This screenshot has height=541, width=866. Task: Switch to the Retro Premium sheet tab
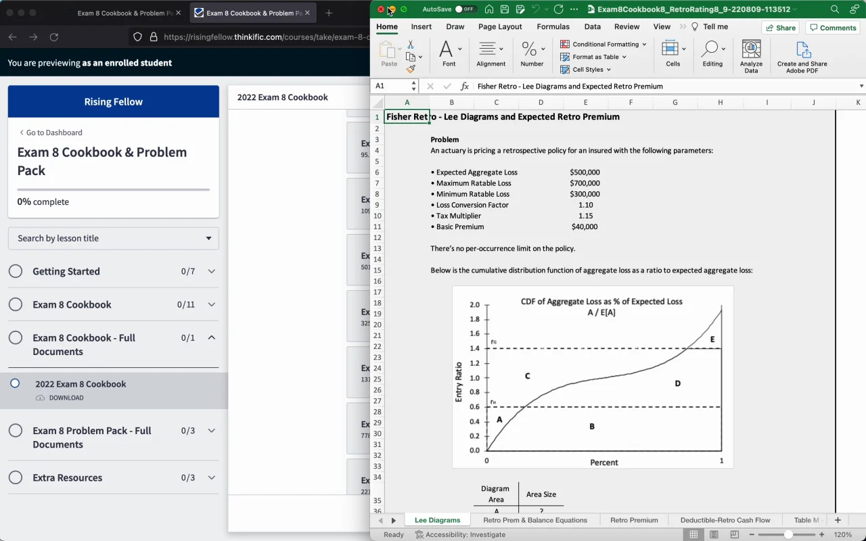point(634,520)
